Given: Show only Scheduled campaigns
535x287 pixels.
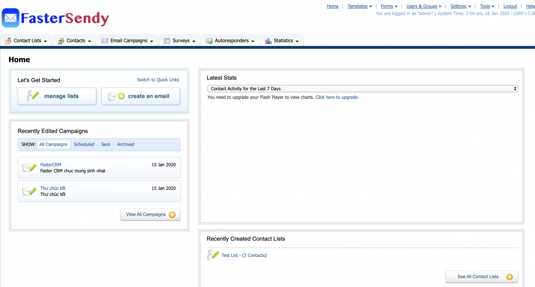Looking at the screenshot, I should tap(84, 145).
